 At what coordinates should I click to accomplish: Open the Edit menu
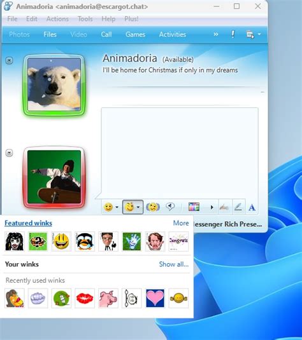click(32, 19)
